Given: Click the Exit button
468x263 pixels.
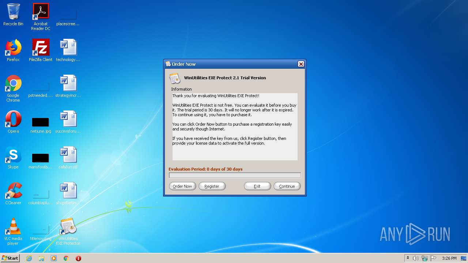Looking at the screenshot, I should click(x=257, y=186).
